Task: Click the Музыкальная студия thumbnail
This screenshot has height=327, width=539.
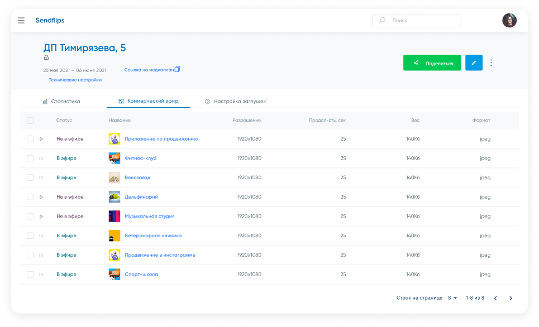Action: 115,217
